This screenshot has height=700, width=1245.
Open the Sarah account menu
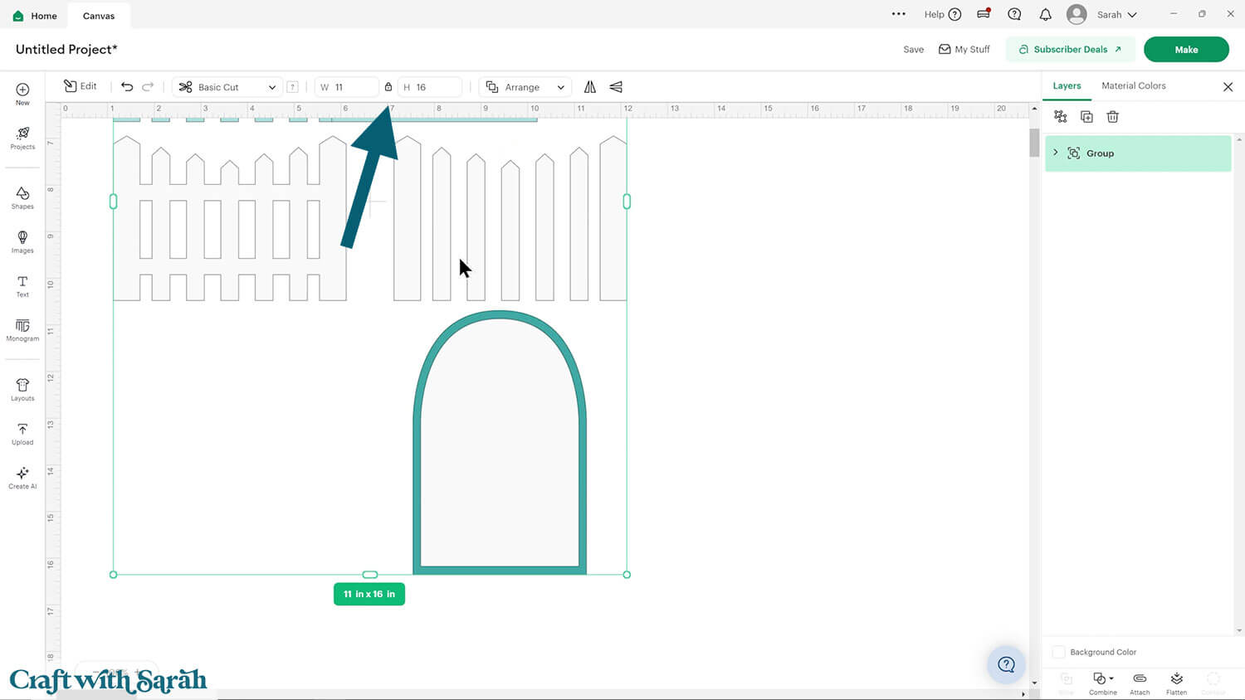point(1102,15)
